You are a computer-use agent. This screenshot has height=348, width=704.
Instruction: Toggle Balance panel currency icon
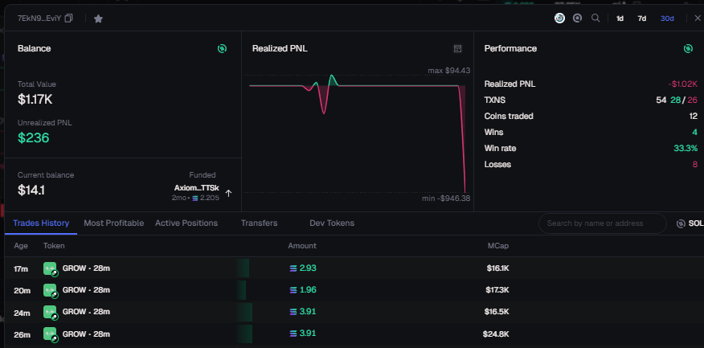(x=223, y=48)
